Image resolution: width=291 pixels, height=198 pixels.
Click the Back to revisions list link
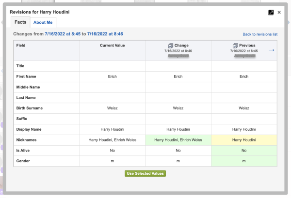click(260, 34)
